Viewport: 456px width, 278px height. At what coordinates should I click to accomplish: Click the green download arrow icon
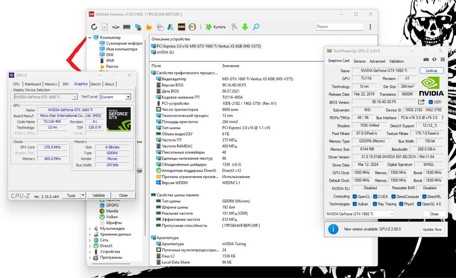[245, 27]
